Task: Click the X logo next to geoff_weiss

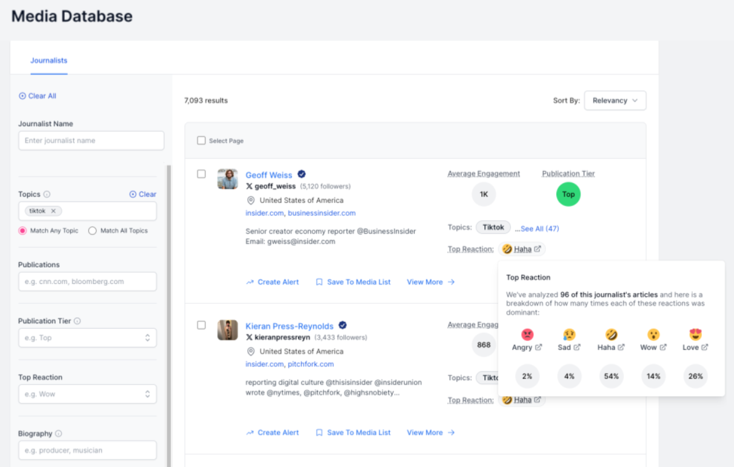Action: pos(249,186)
